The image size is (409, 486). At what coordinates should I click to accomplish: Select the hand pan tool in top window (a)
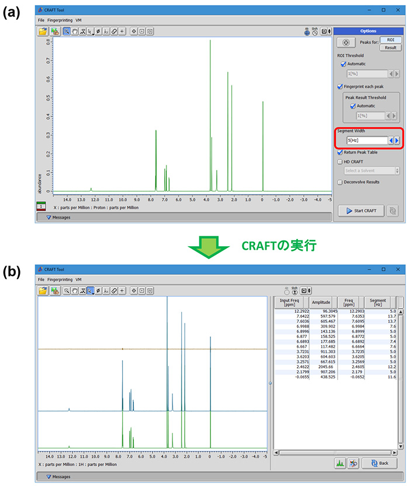tap(75, 32)
